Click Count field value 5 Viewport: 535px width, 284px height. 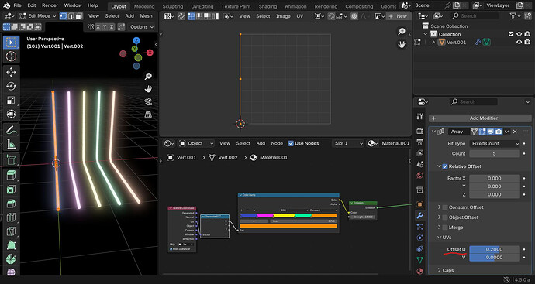coord(495,153)
